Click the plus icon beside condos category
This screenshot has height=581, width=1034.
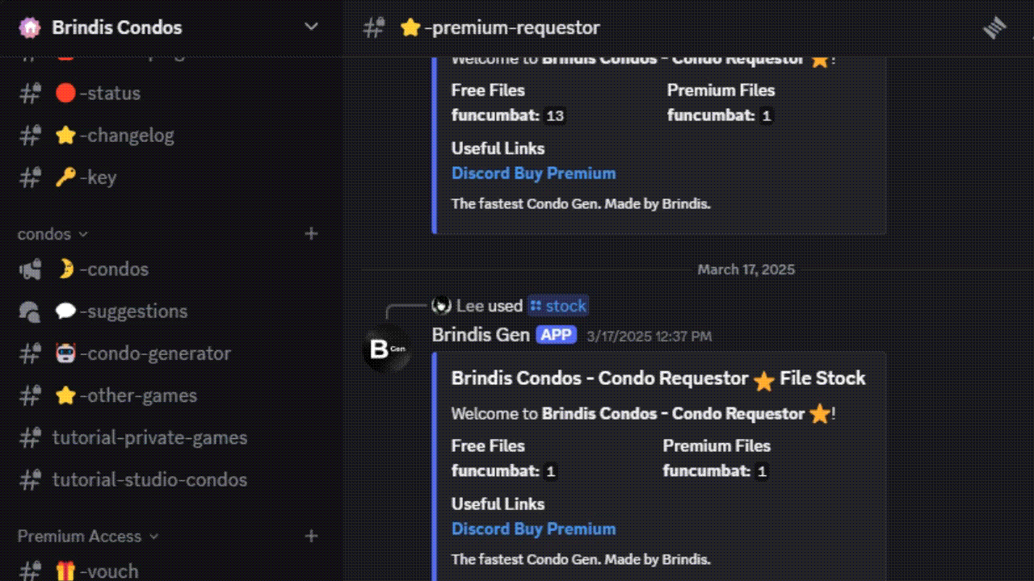(311, 234)
